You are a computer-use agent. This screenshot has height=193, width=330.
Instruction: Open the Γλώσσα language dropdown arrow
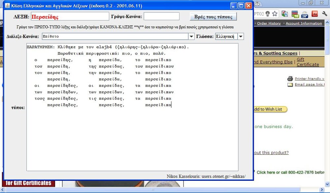(241, 36)
